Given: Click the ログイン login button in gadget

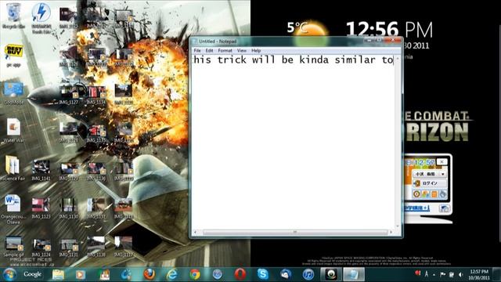Looking at the screenshot, I should point(430,183).
